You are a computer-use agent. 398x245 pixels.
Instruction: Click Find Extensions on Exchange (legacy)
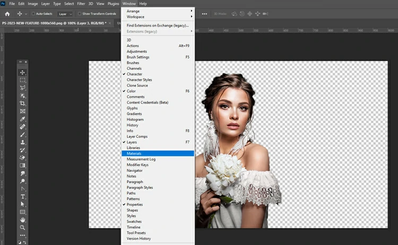click(x=158, y=25)
